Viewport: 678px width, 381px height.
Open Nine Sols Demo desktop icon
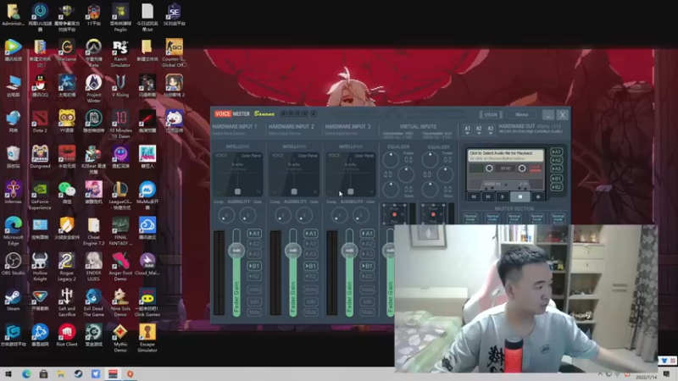(120, 302)
